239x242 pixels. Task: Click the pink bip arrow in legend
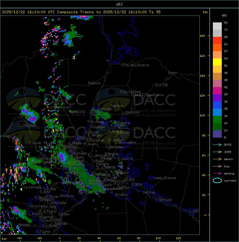217,166
